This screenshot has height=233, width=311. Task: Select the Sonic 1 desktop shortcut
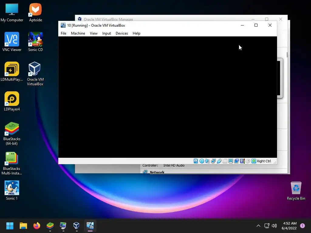(12, 191)
